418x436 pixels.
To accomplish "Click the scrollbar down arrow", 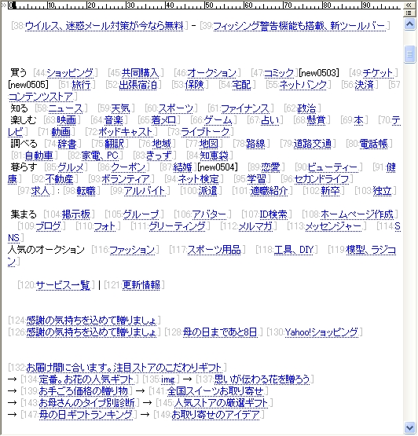I will tap(409, 427).
